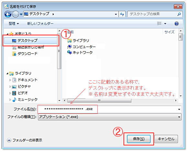Click the horizontal scrollbar in file list

99,100
